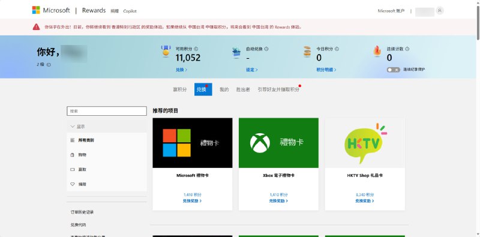Open the 捐赠 header link
The height and width of the screenshot is (237, 480).
pos(115,11)
